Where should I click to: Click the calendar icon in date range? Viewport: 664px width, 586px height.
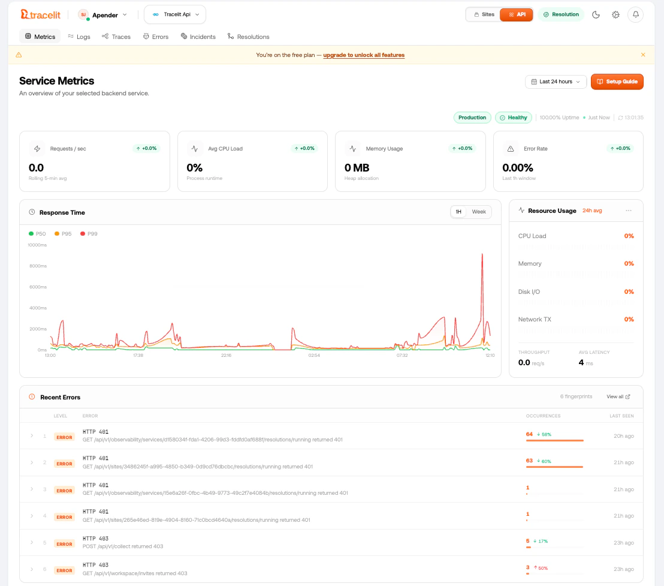click(x=534, y=82)
